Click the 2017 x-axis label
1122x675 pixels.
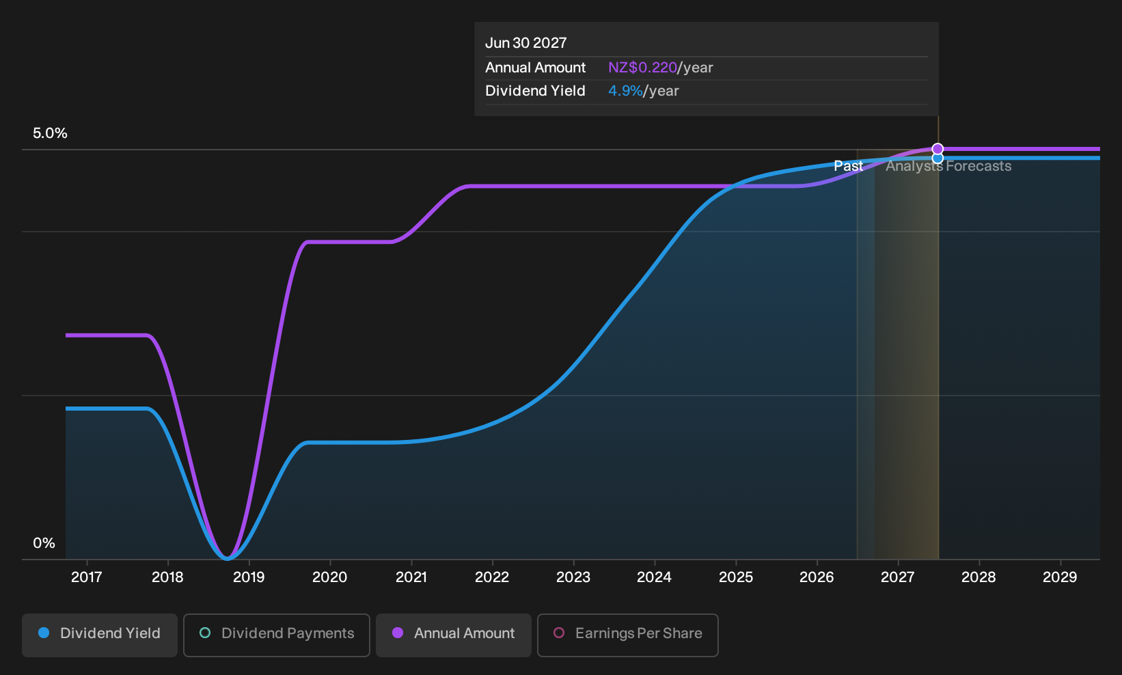click(x=87, y=577)
